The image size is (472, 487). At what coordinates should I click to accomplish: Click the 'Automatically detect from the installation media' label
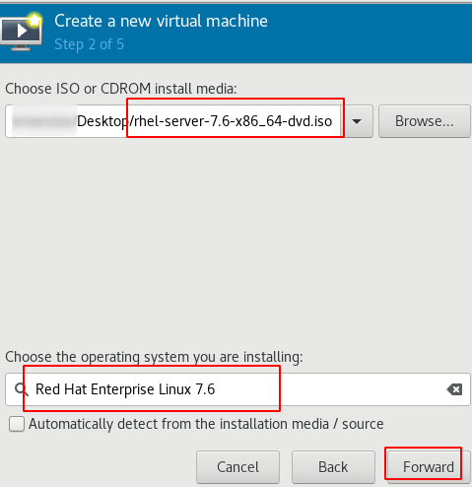[x=206, y=424]
